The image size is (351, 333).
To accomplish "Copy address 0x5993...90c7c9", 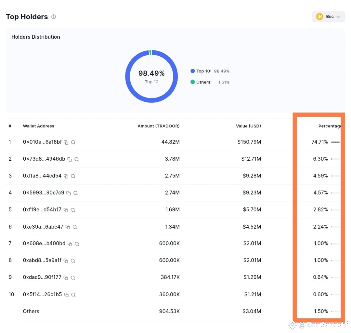I will 69,193.
